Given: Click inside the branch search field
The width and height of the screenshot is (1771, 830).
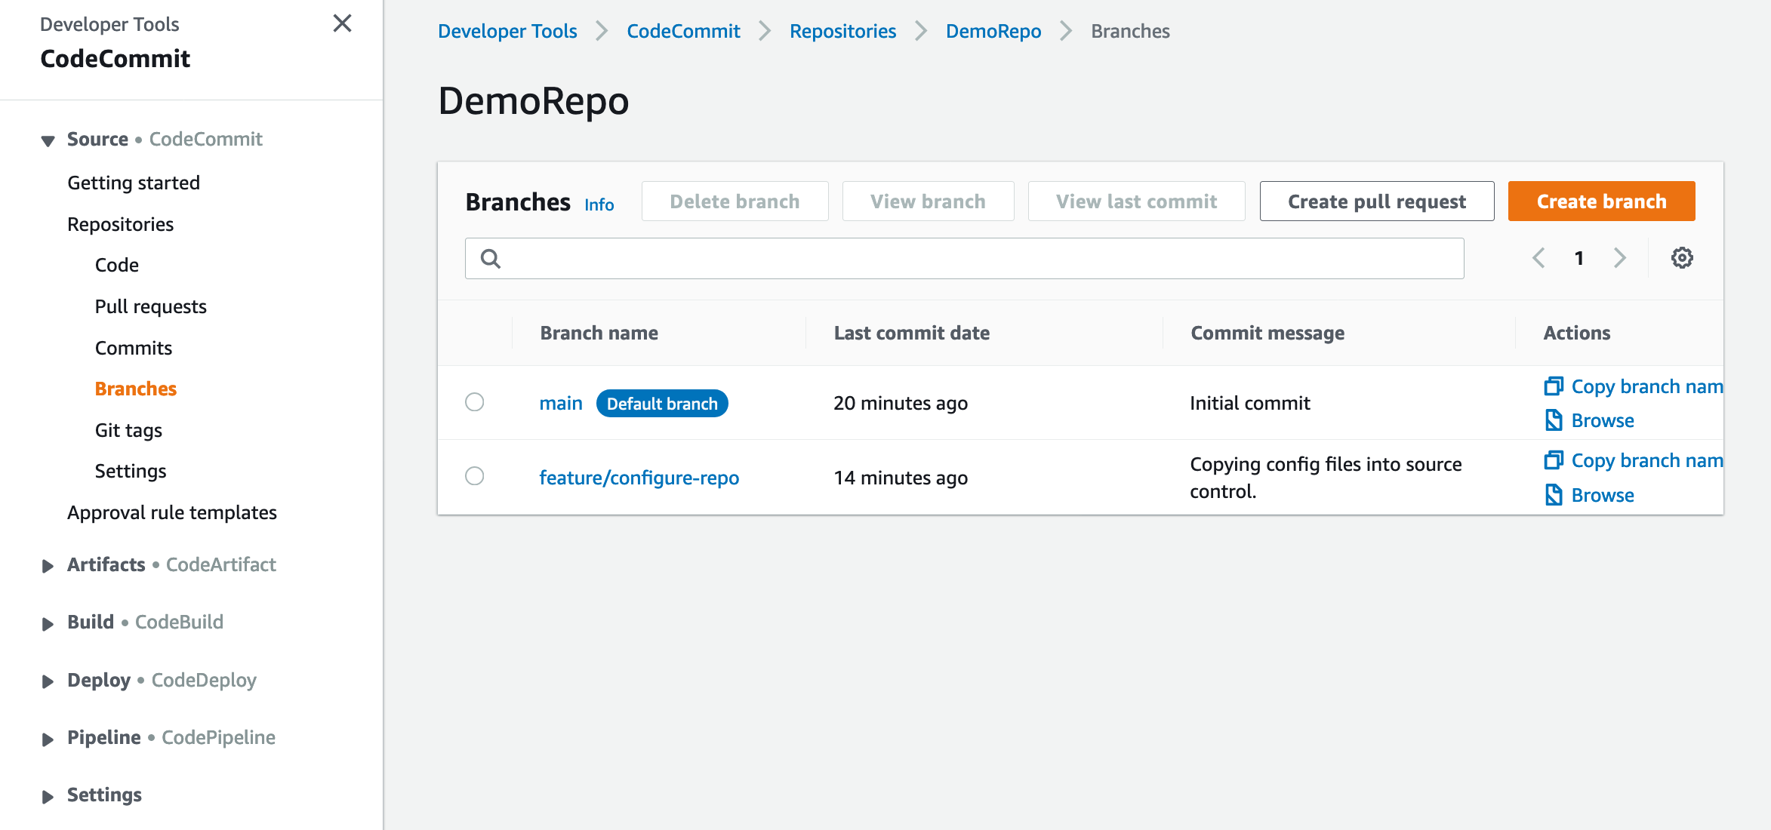Looking at the screenshot, I should tap(906, 258).
